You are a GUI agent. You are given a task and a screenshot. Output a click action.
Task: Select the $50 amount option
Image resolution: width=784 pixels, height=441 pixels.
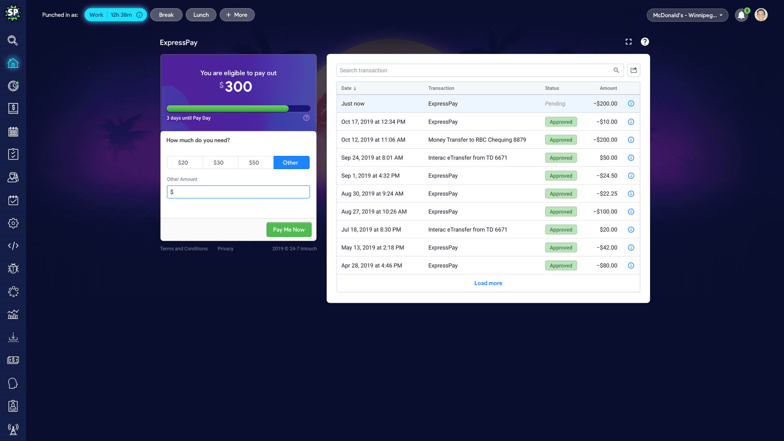click(254, 163)
